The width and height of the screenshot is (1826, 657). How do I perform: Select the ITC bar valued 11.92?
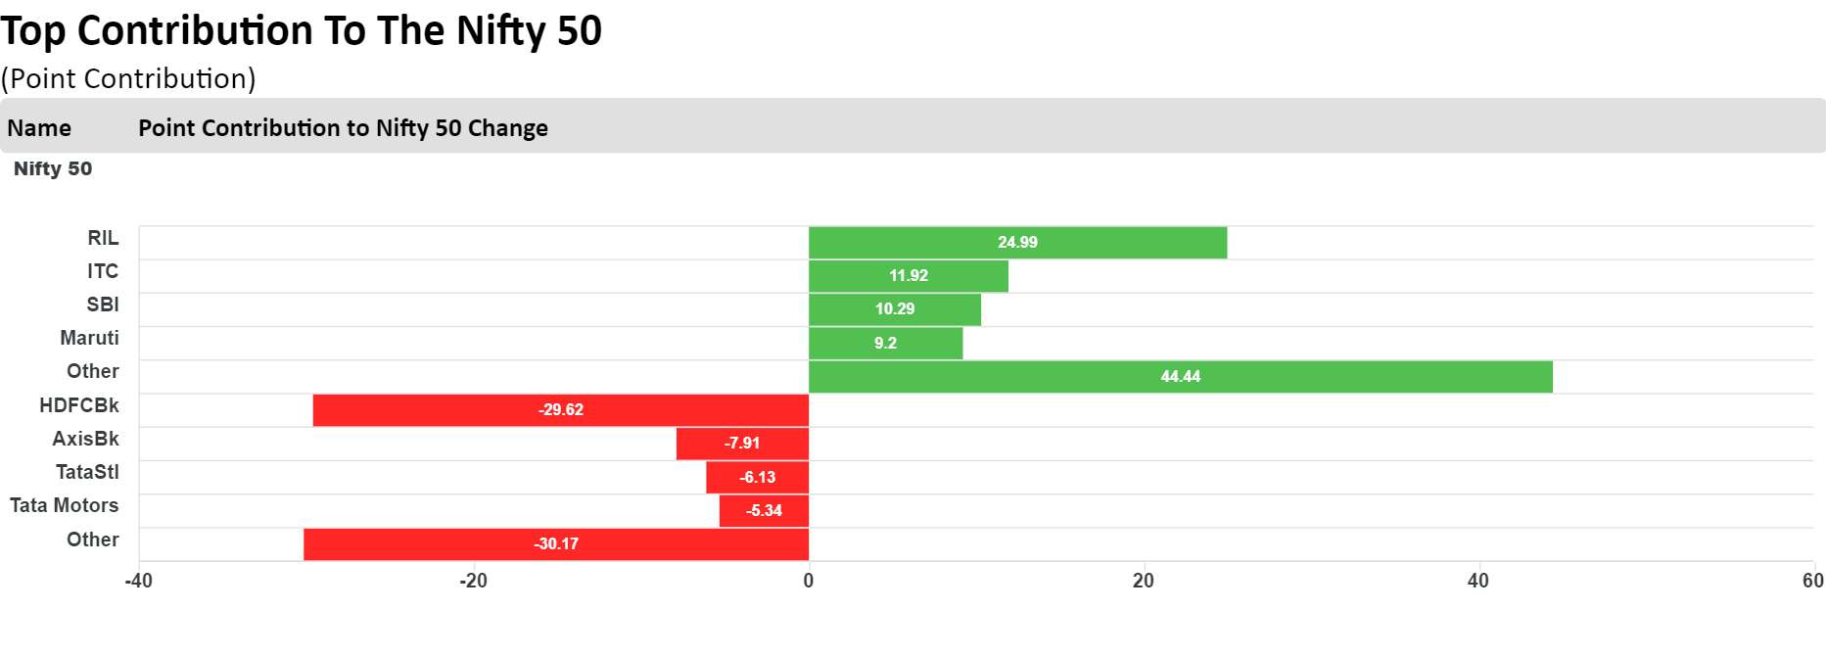coord(908,276)
